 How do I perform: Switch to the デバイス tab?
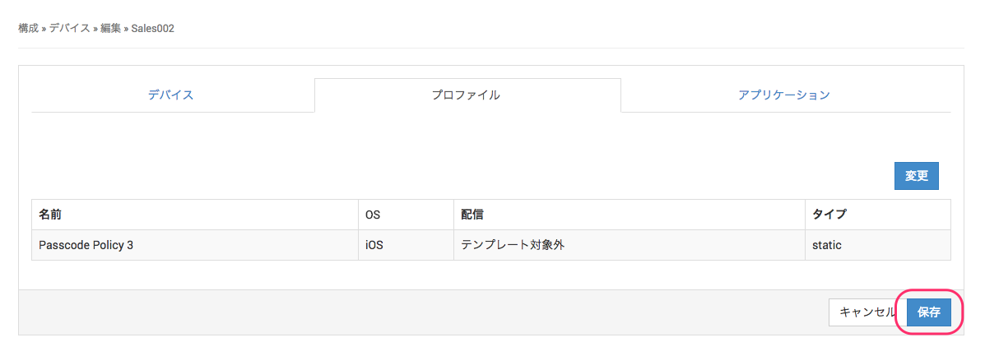[171, 95]
